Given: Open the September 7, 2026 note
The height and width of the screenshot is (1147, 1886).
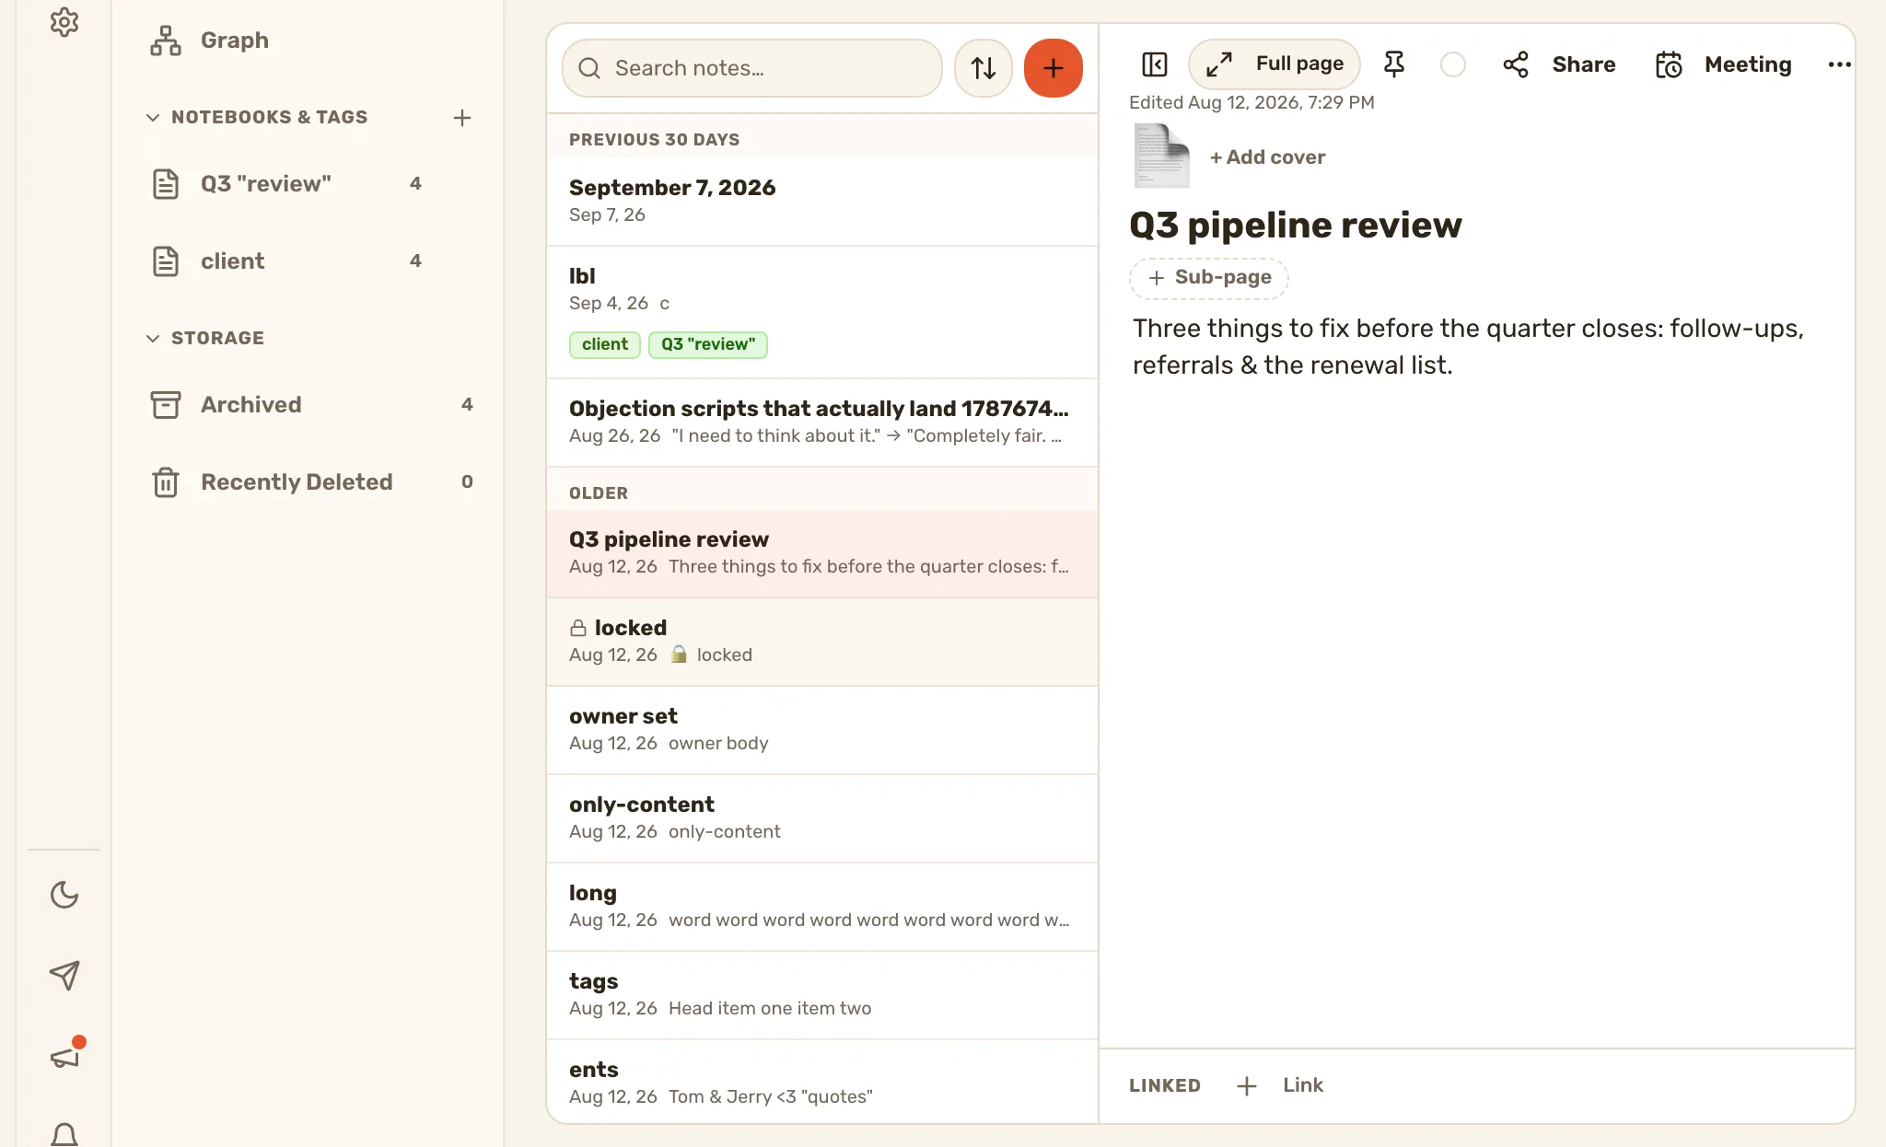Looking at the screenshot, I should [822, 202].
